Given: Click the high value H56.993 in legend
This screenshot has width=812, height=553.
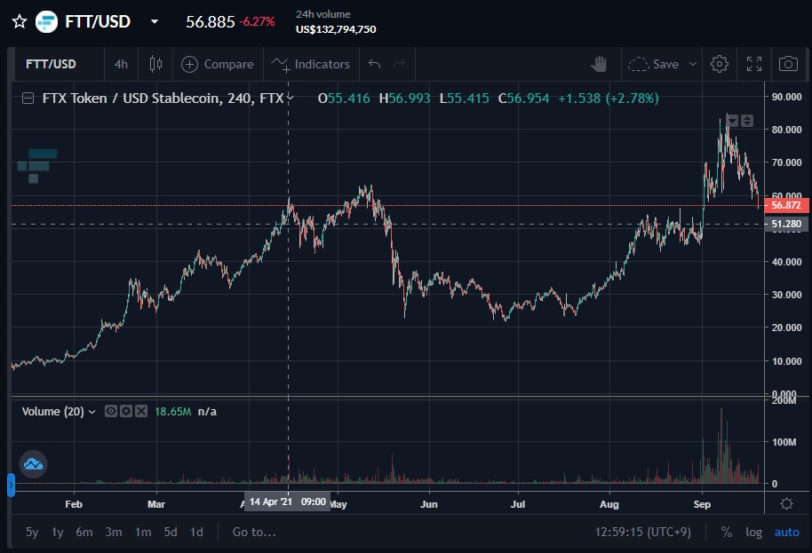Looking at the screenshot, I should (x=404, y=99).
